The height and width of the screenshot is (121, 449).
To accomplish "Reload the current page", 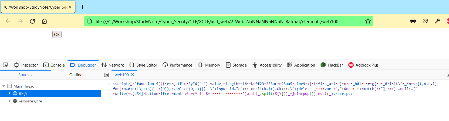I will [x=32, y=21].
